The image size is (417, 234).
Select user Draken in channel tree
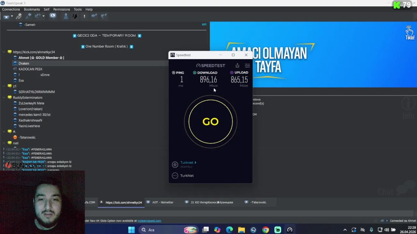pyautogui.click(x=23, y=63)
